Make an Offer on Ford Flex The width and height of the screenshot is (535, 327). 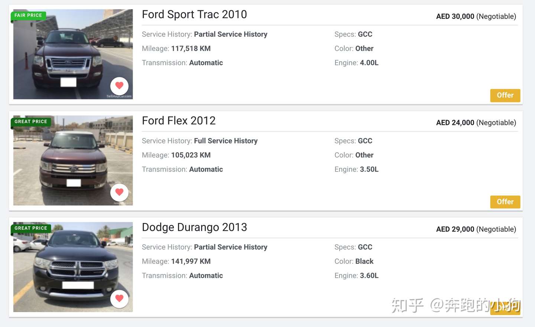[x=505, y=202]
